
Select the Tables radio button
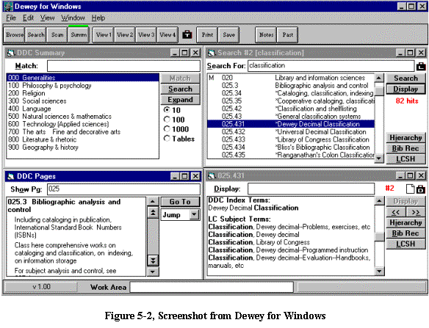tap(167, 138)
